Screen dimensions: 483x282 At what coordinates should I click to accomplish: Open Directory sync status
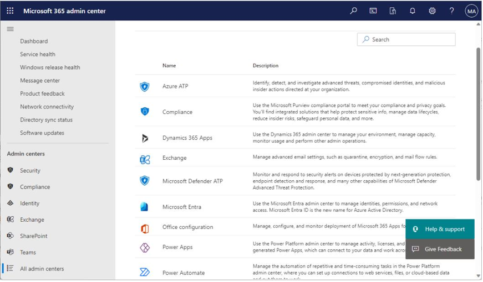(46, 120)
